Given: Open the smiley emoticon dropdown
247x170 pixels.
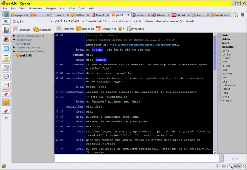Looking at the screenshot, I should coord(121,29).
